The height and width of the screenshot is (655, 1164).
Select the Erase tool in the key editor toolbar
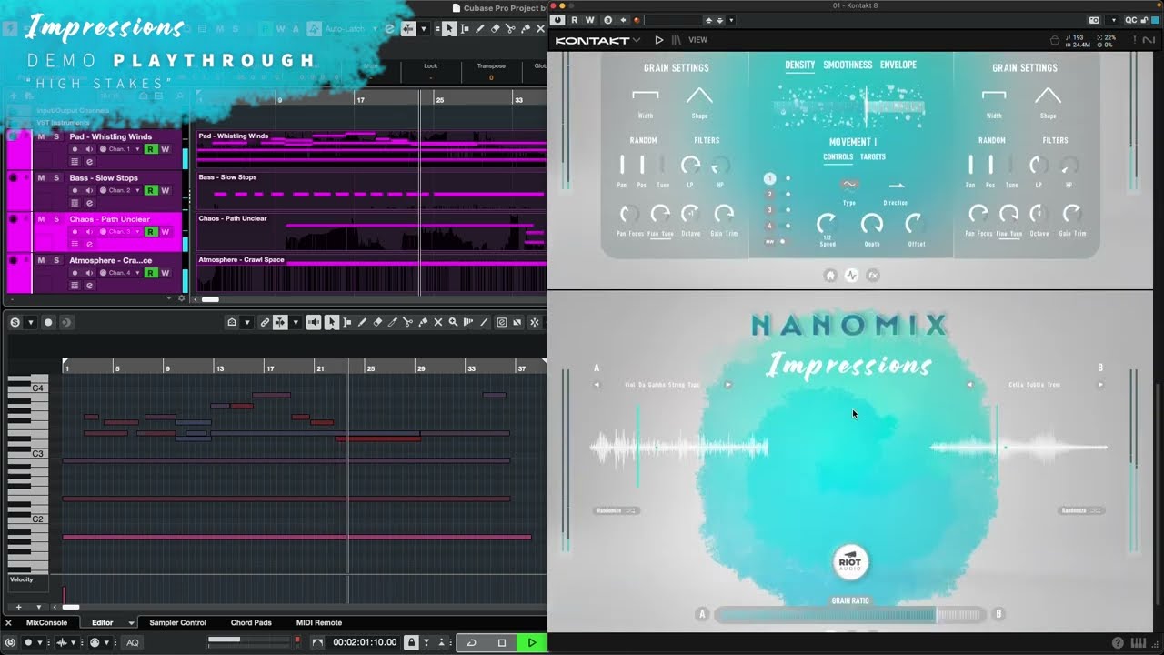(x=377, y=322)
